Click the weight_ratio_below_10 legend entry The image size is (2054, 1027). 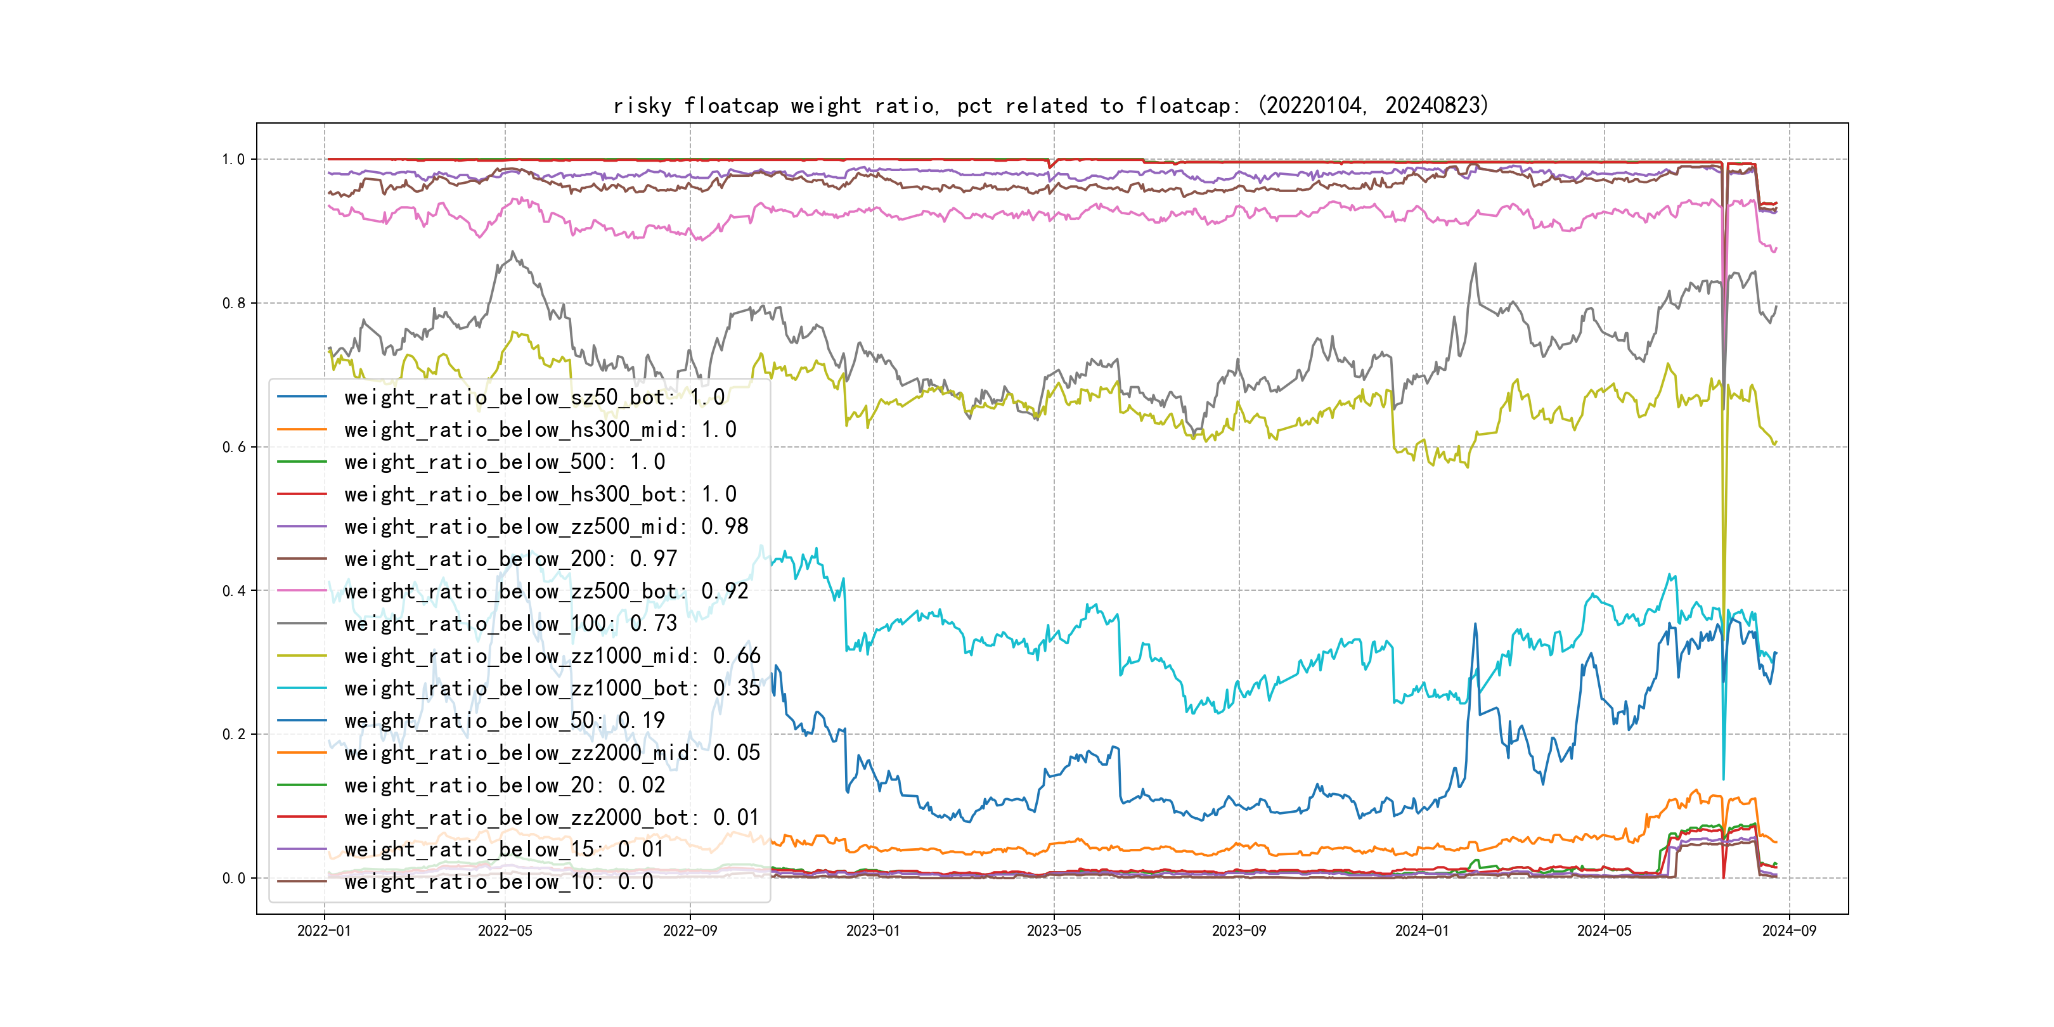click(498, 882)
